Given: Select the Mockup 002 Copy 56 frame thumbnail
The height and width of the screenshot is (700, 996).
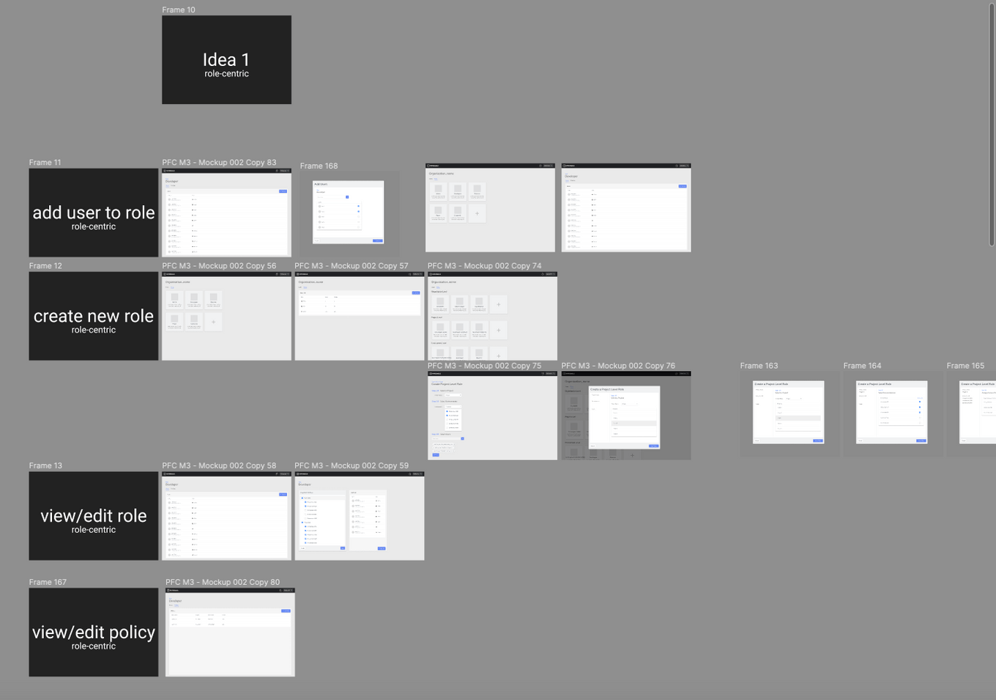Looking at the screenshot, I should 226,316.
